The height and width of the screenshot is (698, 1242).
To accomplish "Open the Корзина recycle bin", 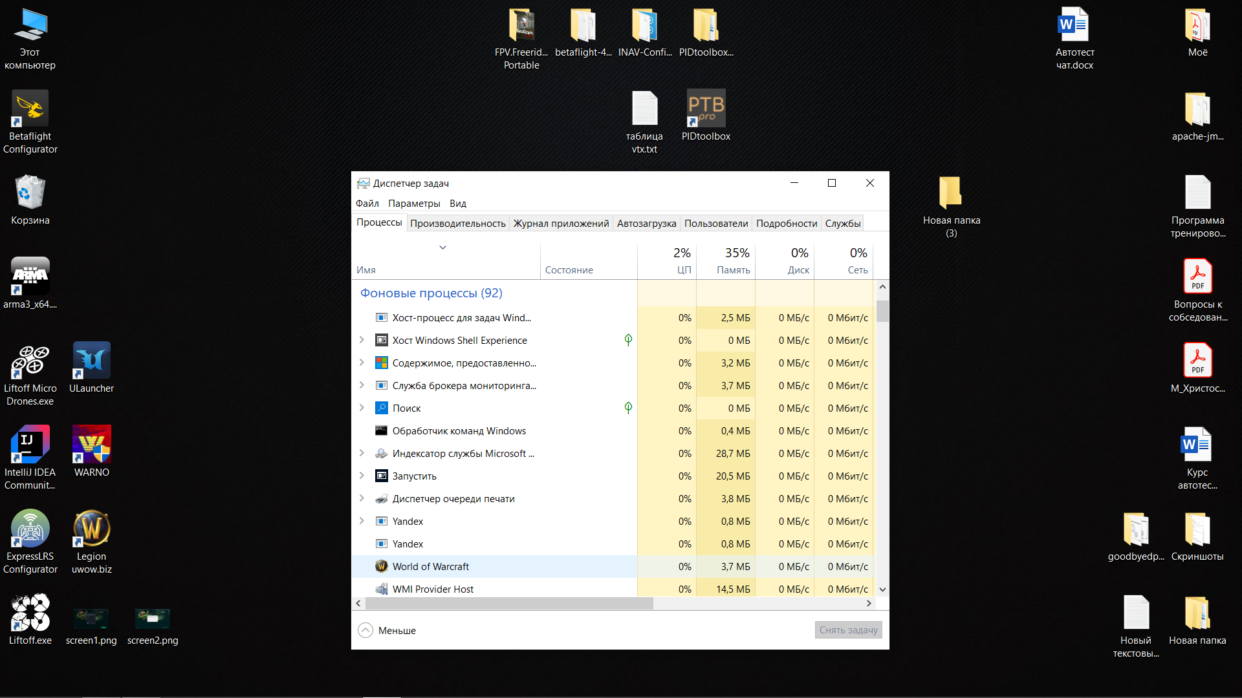I will pos(30,193).
